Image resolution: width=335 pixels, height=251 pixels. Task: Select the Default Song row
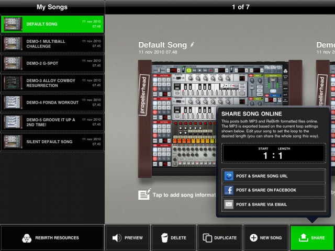tap(52, 24)
